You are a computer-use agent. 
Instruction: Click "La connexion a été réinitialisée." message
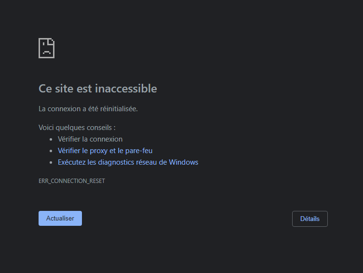[88, 109]
